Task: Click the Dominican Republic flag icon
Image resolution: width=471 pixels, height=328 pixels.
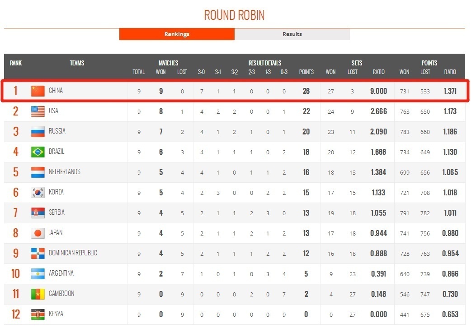Action: (38, 254)
